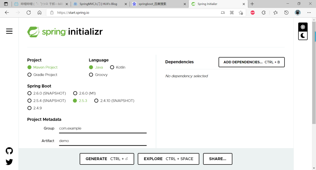Switch to dark theme with moon icon
Viewport: 316px width, 170px height.
[303, 35]
